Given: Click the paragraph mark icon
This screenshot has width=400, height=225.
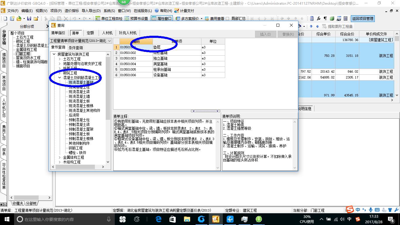Looking at the screenshot, I should pos(325,18).
